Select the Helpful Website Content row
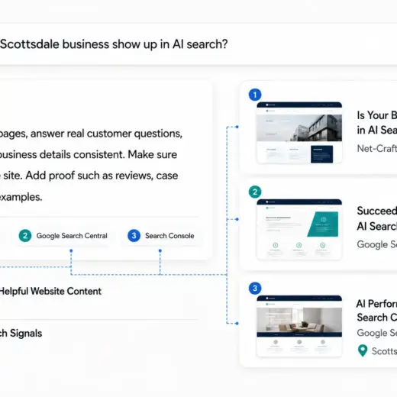The height and width of the screenshot is (397, 397). [x=99, y=291]
